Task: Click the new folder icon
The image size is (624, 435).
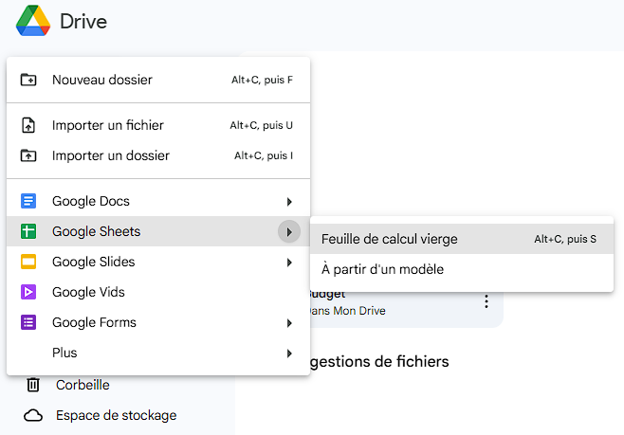Action: click(x=28, y=80)
